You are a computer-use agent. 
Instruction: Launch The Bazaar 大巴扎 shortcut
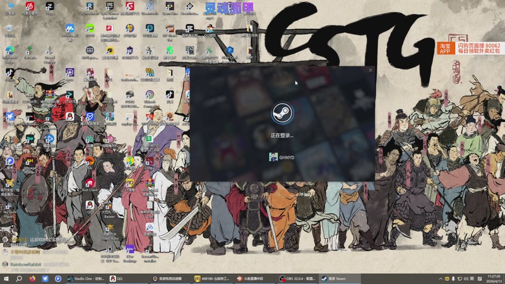point(109,210)
